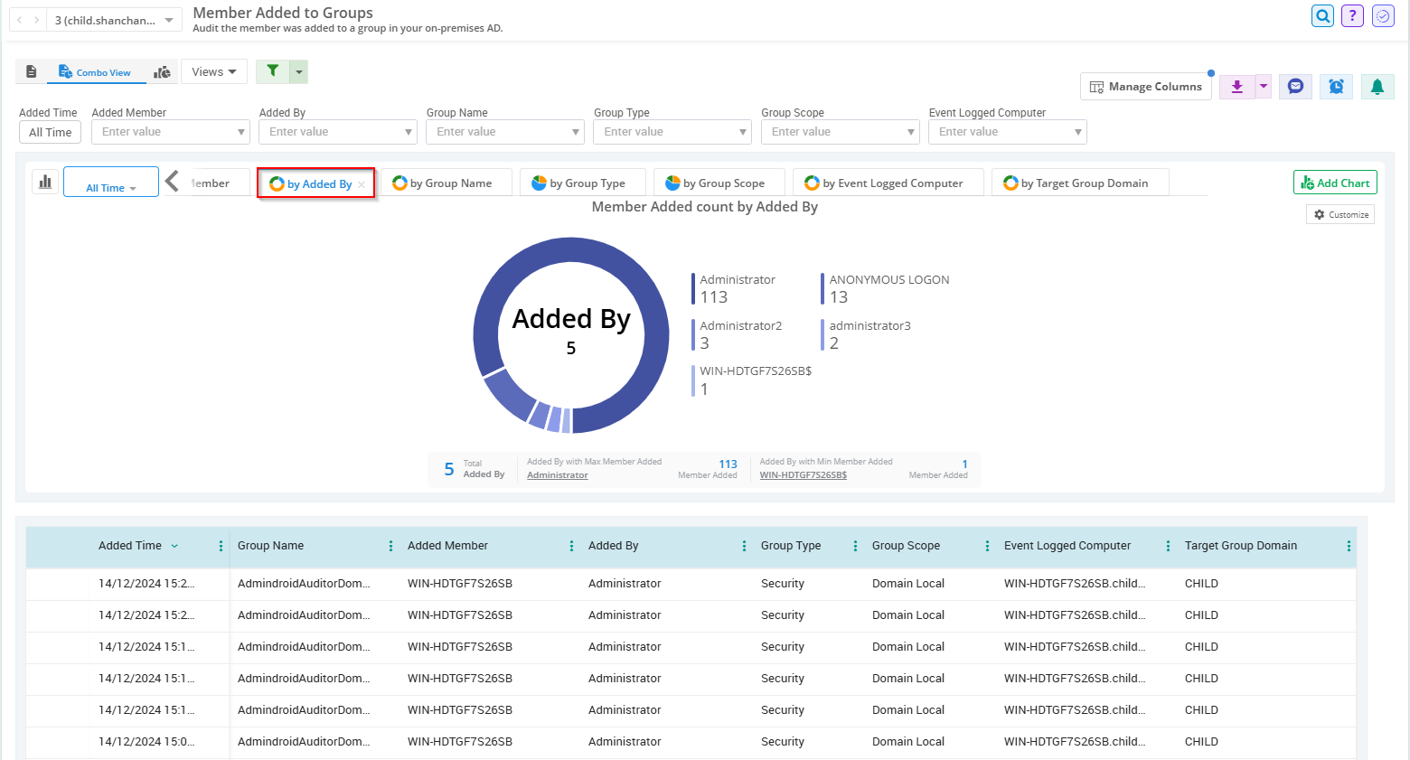Click the green funnel filter icon
1410x760 pixels.
tap(272, 71)
